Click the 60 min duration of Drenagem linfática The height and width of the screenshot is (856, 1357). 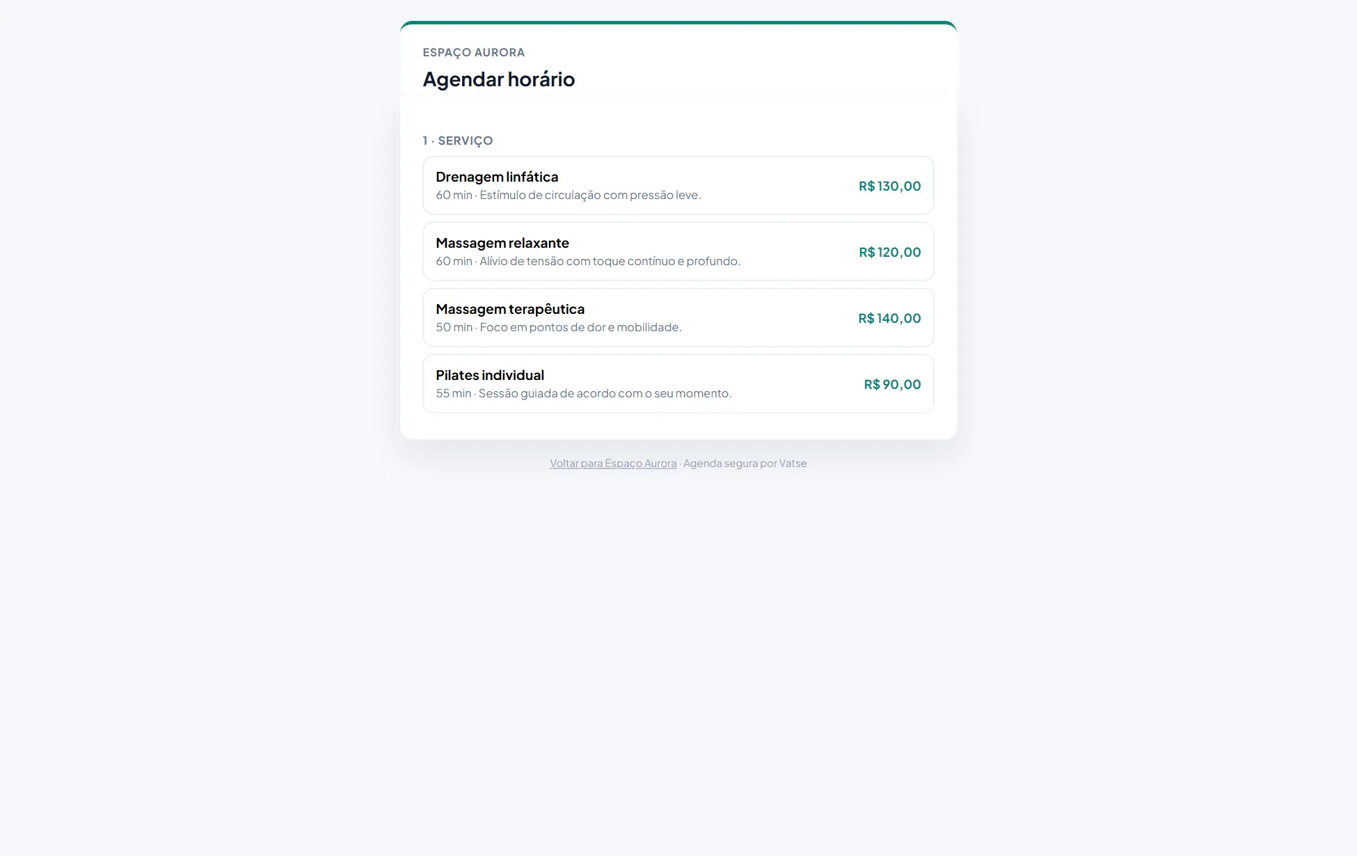click(454, 195)
